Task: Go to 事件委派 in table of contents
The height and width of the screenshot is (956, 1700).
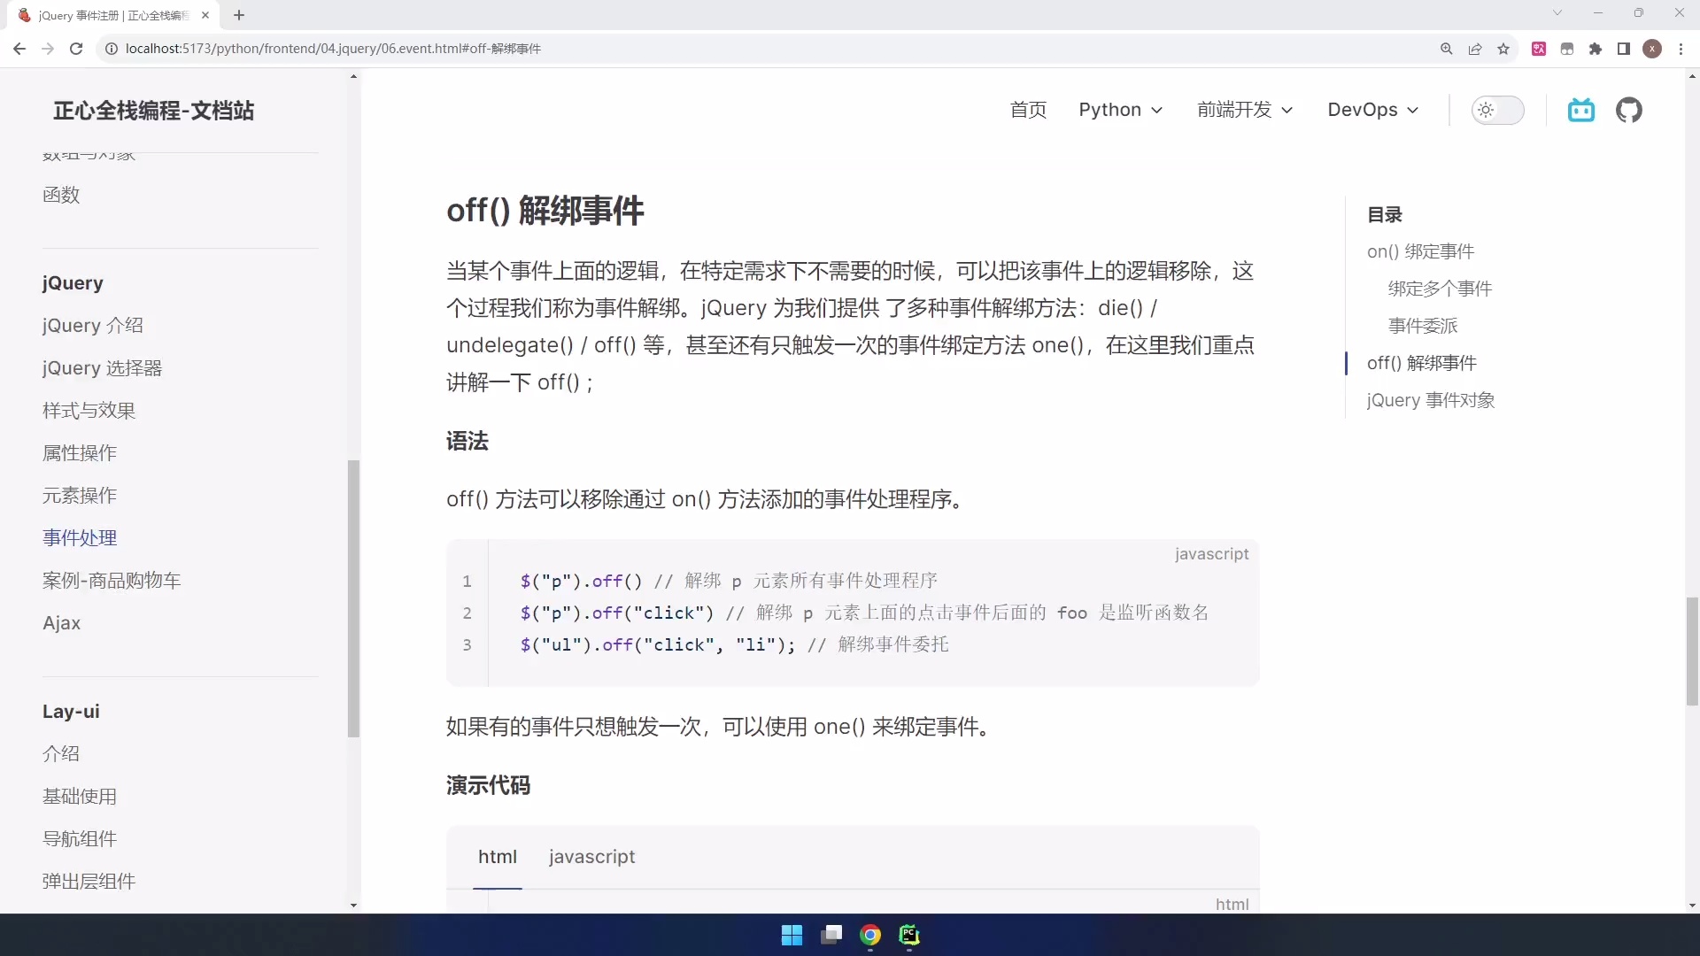Action: click(1422, 326)
